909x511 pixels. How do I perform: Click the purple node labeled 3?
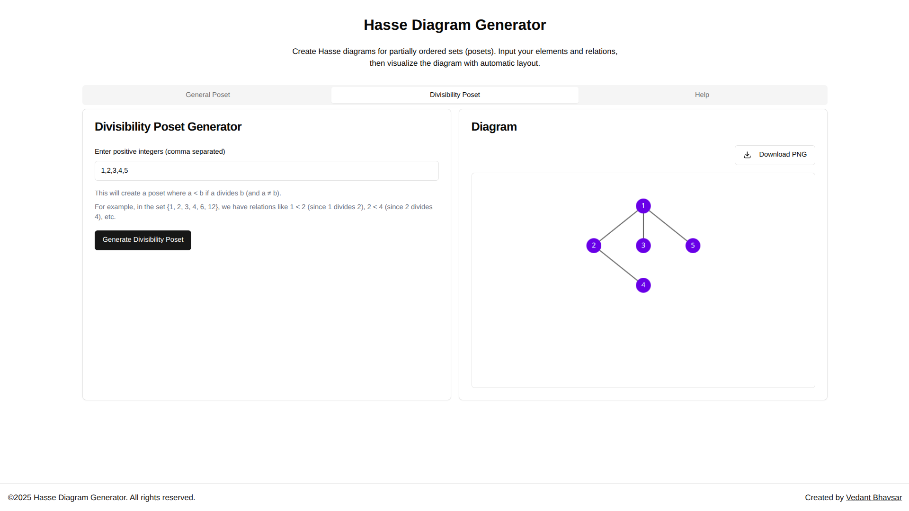643,246
